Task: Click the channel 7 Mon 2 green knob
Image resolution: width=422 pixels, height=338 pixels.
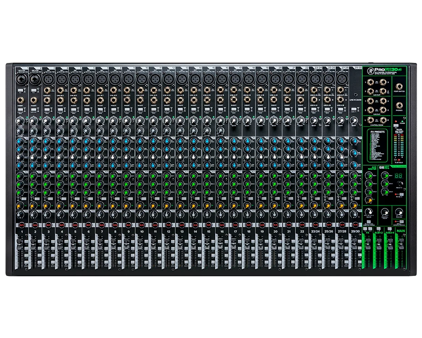Action: pyautogui.click(x=99, y=184)
